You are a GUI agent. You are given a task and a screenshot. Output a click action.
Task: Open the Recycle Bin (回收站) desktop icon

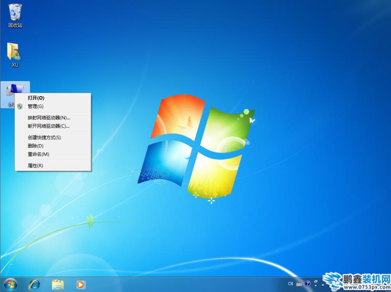pos(15,15)
